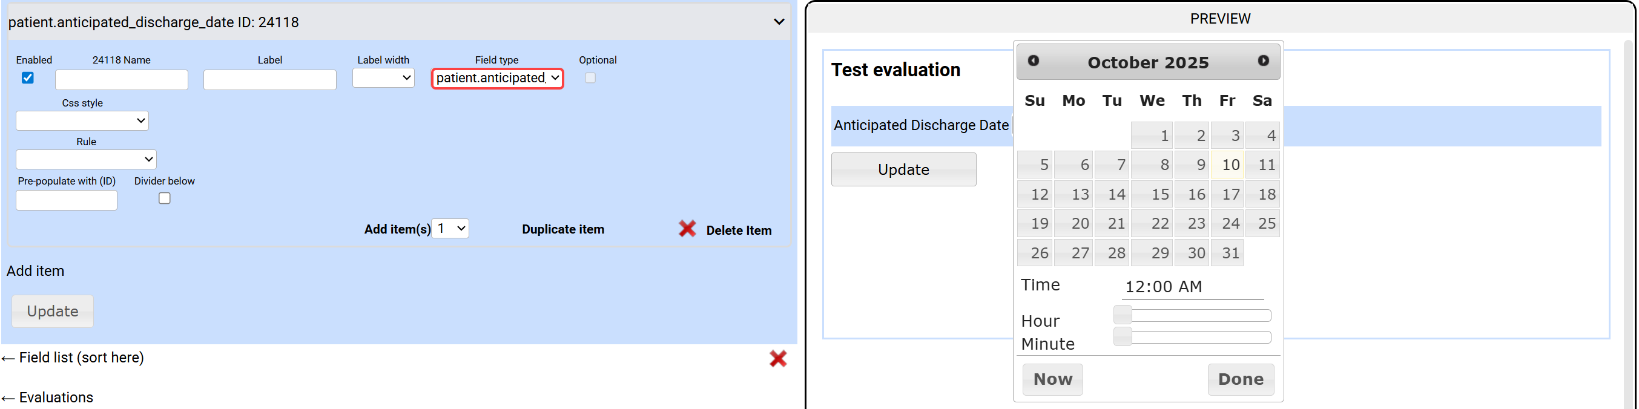This screenshot has width=1639, height=409.
Task: Open the Field type dropdown
Action: coord(497,78)
